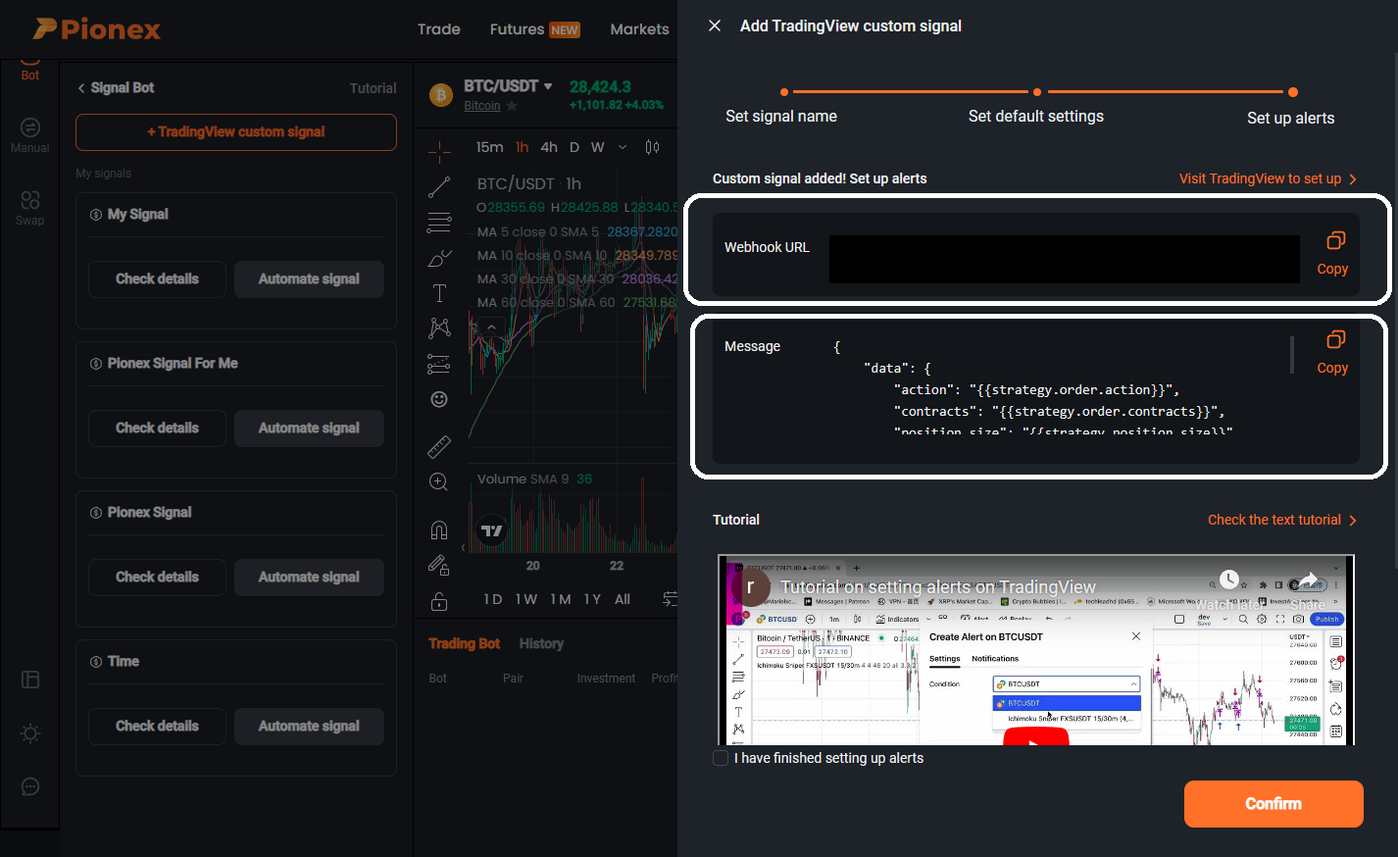Screen dimensions: 1398x857
Task: Open candlestick chart style selector
Action: [x=652, y=147]
